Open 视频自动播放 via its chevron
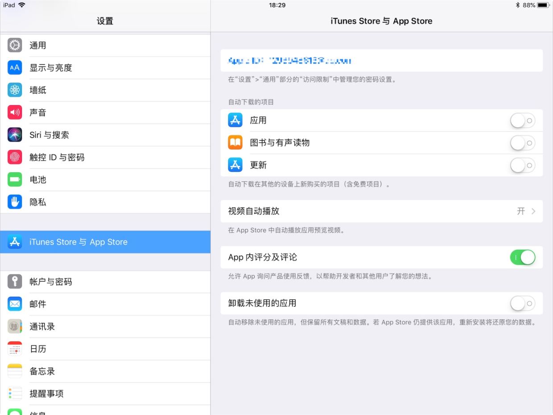This screenshot has height=415, width=553. click(533, 211)
